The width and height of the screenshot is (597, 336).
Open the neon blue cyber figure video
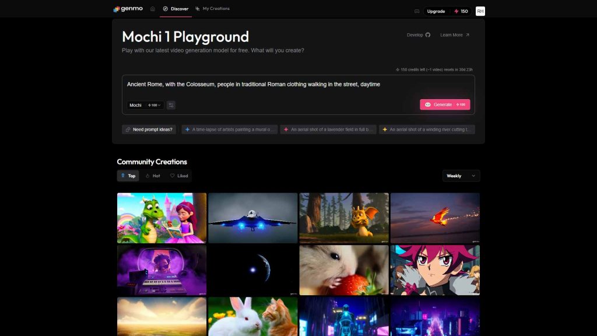click(344, 317)
